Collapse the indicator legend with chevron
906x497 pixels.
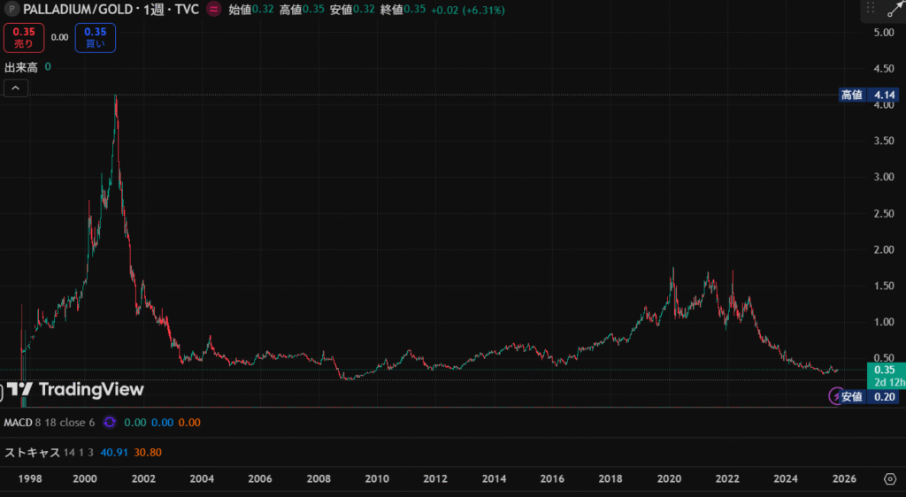point(16,88)
